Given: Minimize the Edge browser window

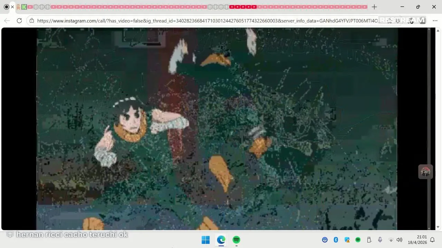Looking at the screenshot, I should click(402, 7).
